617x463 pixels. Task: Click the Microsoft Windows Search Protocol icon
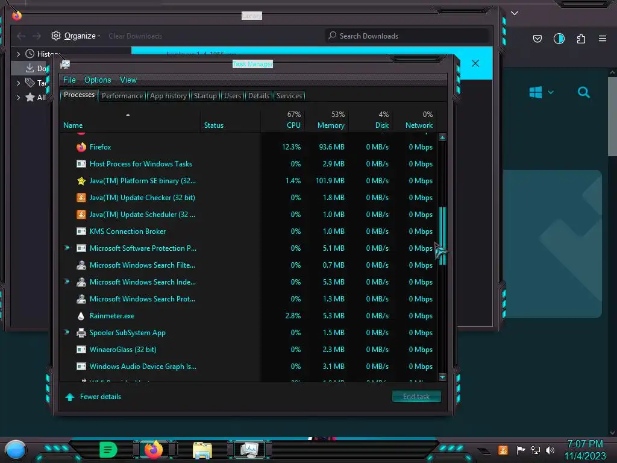tap(81, 299)
